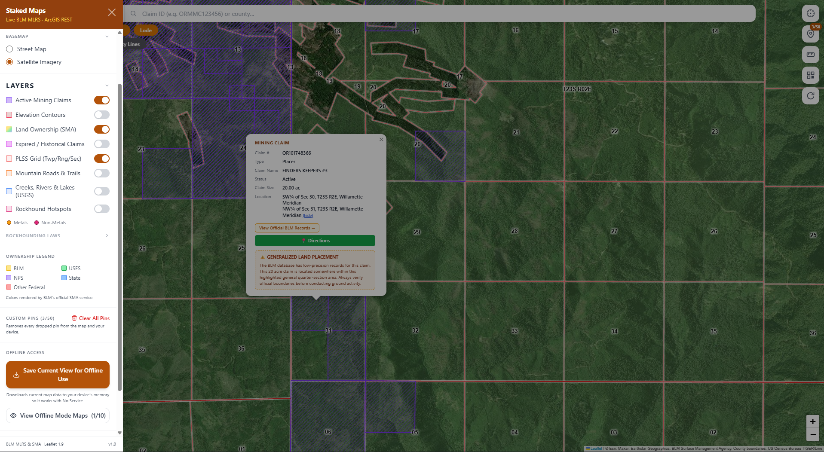Turn off Active Mining Claims layer

[x=102, y=100]
